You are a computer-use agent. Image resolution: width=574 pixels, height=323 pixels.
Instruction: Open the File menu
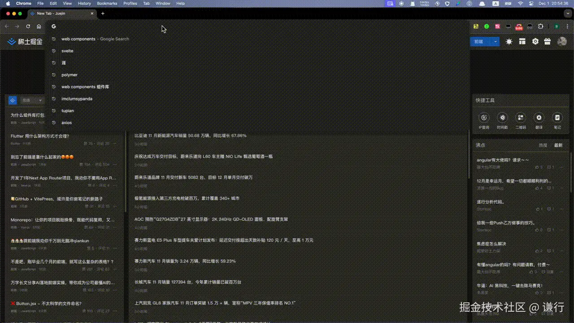tap(40, 3)
